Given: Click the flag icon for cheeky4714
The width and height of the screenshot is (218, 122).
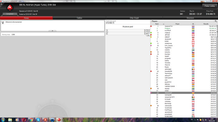Looking at the screenshot, I should [193, 26].
